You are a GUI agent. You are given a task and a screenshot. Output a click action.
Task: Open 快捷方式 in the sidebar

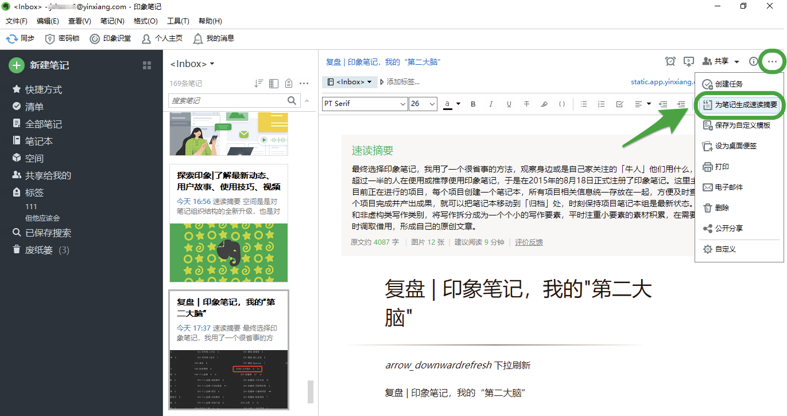coord(37,89)
